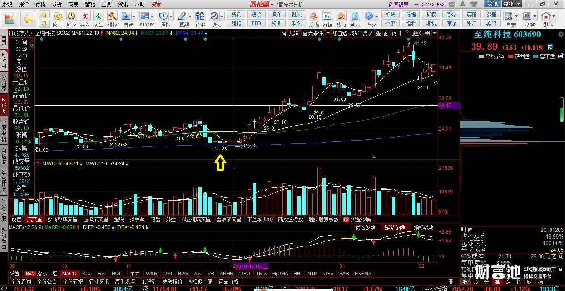Open the 论股 stock discussion icon
565x291 pixels.
click(200, 16)
